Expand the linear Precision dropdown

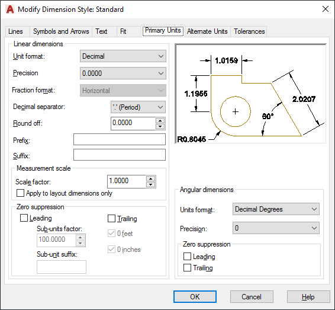(x=123, y=73)
